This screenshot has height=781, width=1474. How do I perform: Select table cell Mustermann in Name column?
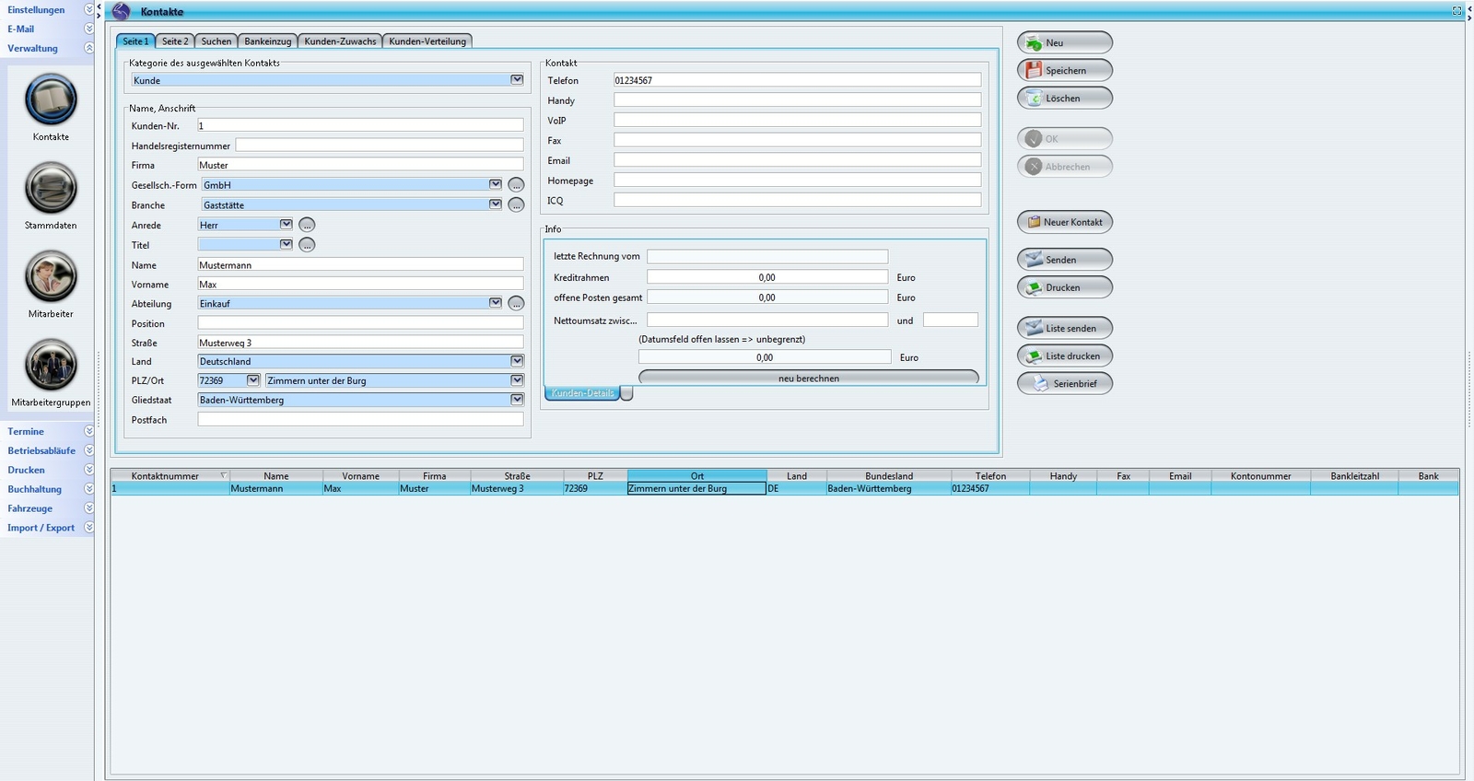click(x=276, y=488)
